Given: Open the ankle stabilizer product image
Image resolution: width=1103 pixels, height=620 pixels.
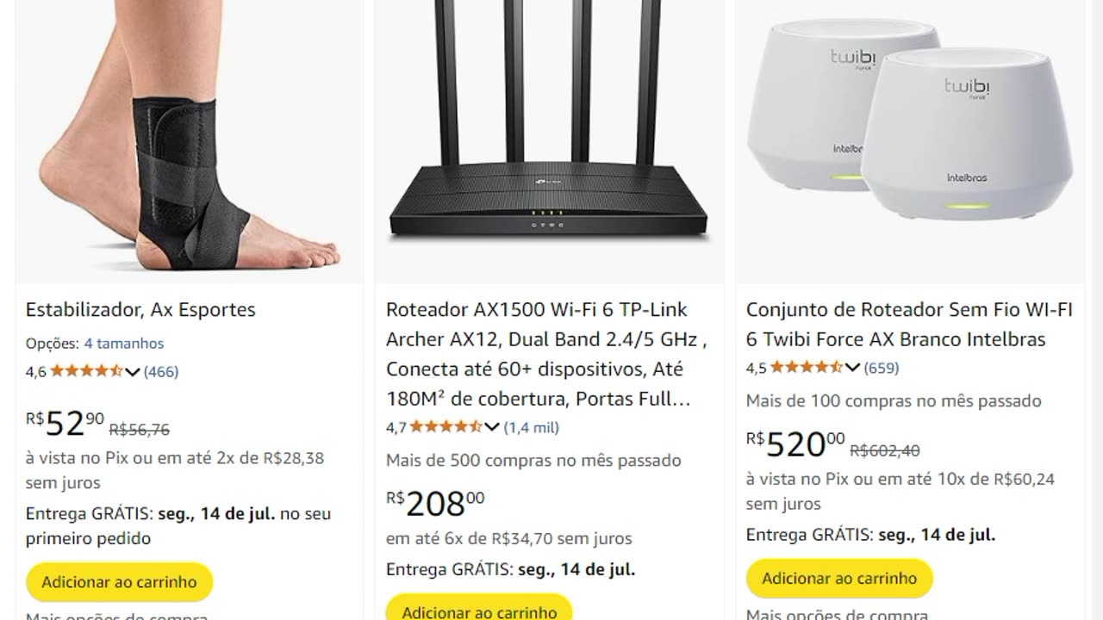Looking at the screenshot, I should [x=190, y=140].
